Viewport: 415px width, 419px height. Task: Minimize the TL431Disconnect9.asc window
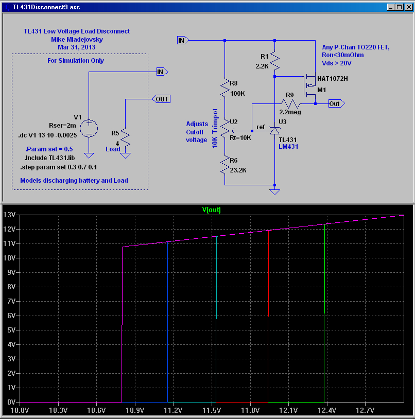pyautogui.click(x=391, y=7)
